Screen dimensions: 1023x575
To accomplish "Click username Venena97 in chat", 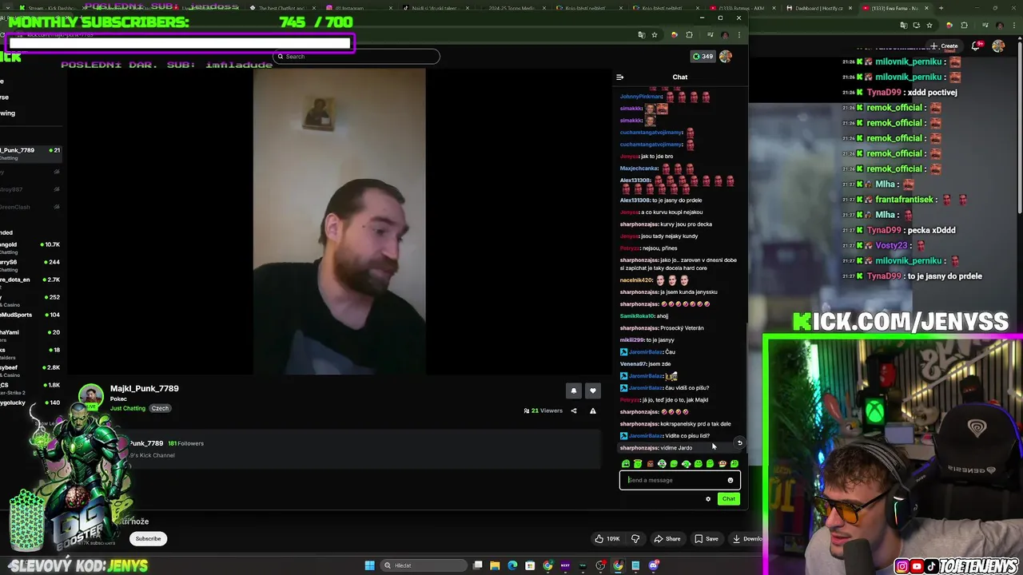I will tap(633, 364).
